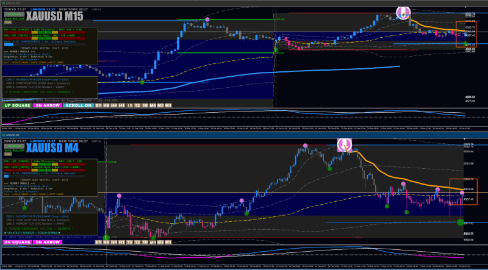This screenshot has width=488, height=270.
Task: Switch M15 chart to D1 timeframe
Action: tap(98, 105)
